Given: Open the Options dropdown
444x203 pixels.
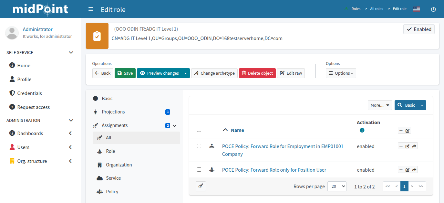Looking at the screenshot, I should coord(341,73).
